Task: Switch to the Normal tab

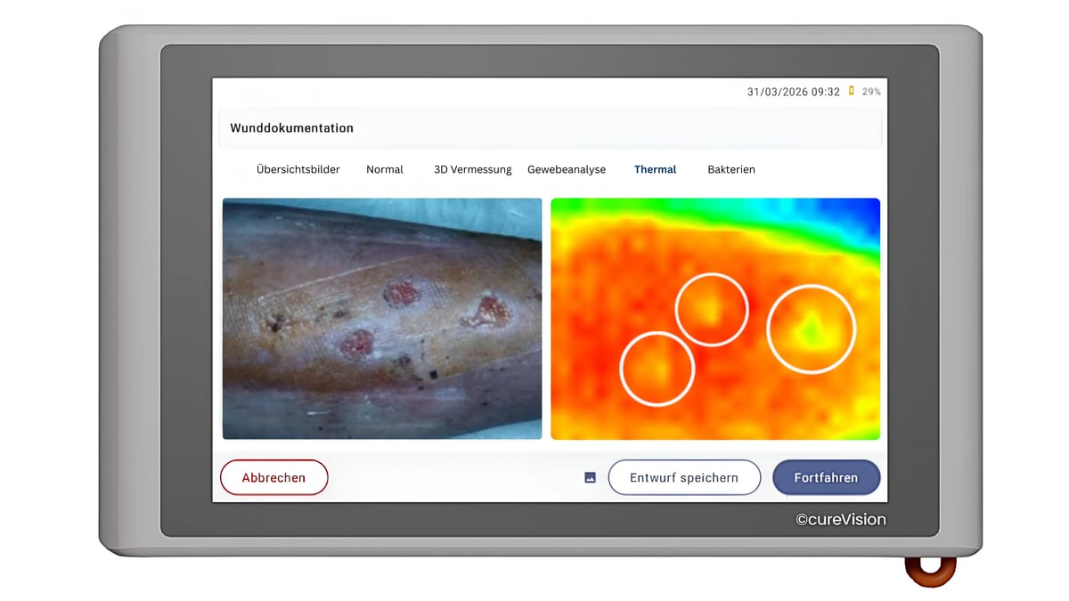Action: click(385, 169)
